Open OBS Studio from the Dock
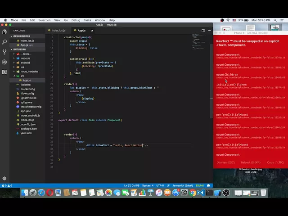The width and height of the screenshot is (288, 216). click(x=226, y=193)
